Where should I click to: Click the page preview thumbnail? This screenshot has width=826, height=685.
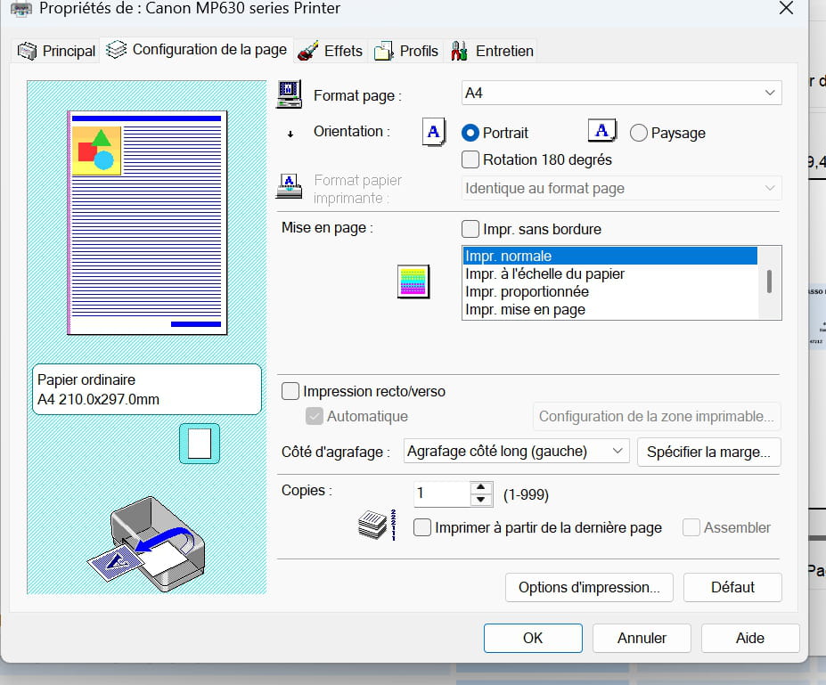point(147,223)
